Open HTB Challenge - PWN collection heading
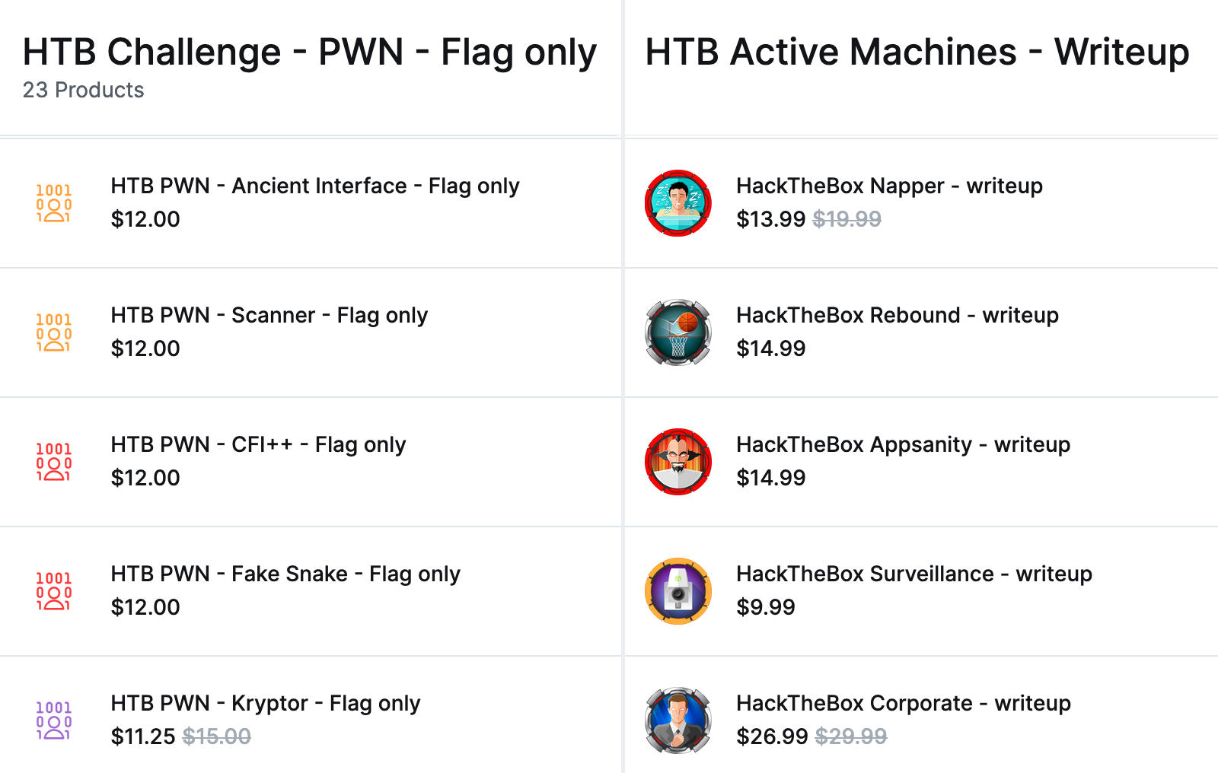Image resolution: width=1218 pixels, height=773 pixels. [x=309, y=52]
